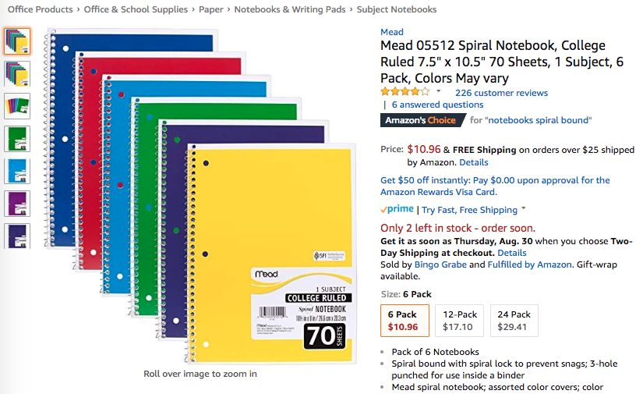The width and height of the screenshot is (643, 394).
Task: Select the magenta-purple notebook thumbnail
Action: (17, 204)
